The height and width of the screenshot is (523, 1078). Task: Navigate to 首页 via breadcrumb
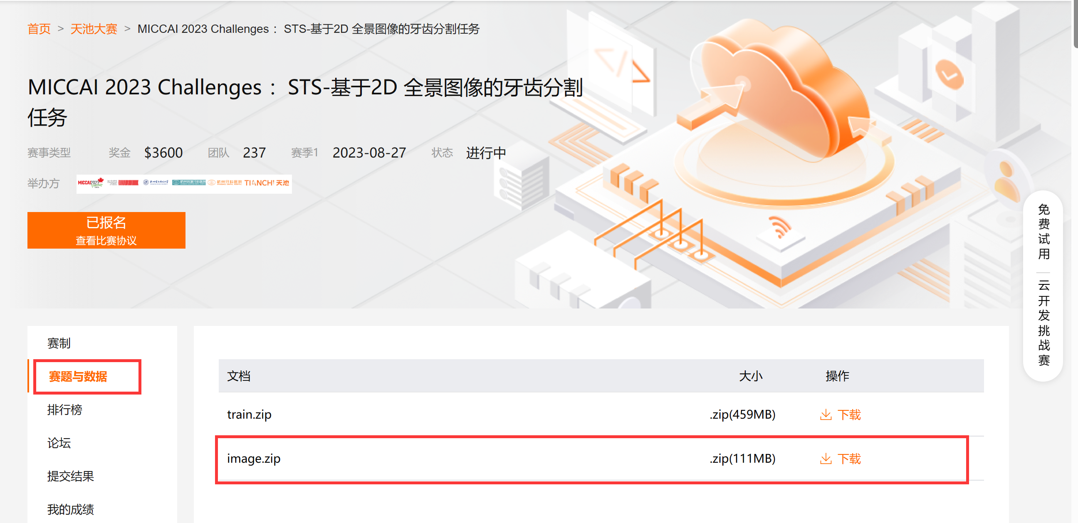coord(39,29)
